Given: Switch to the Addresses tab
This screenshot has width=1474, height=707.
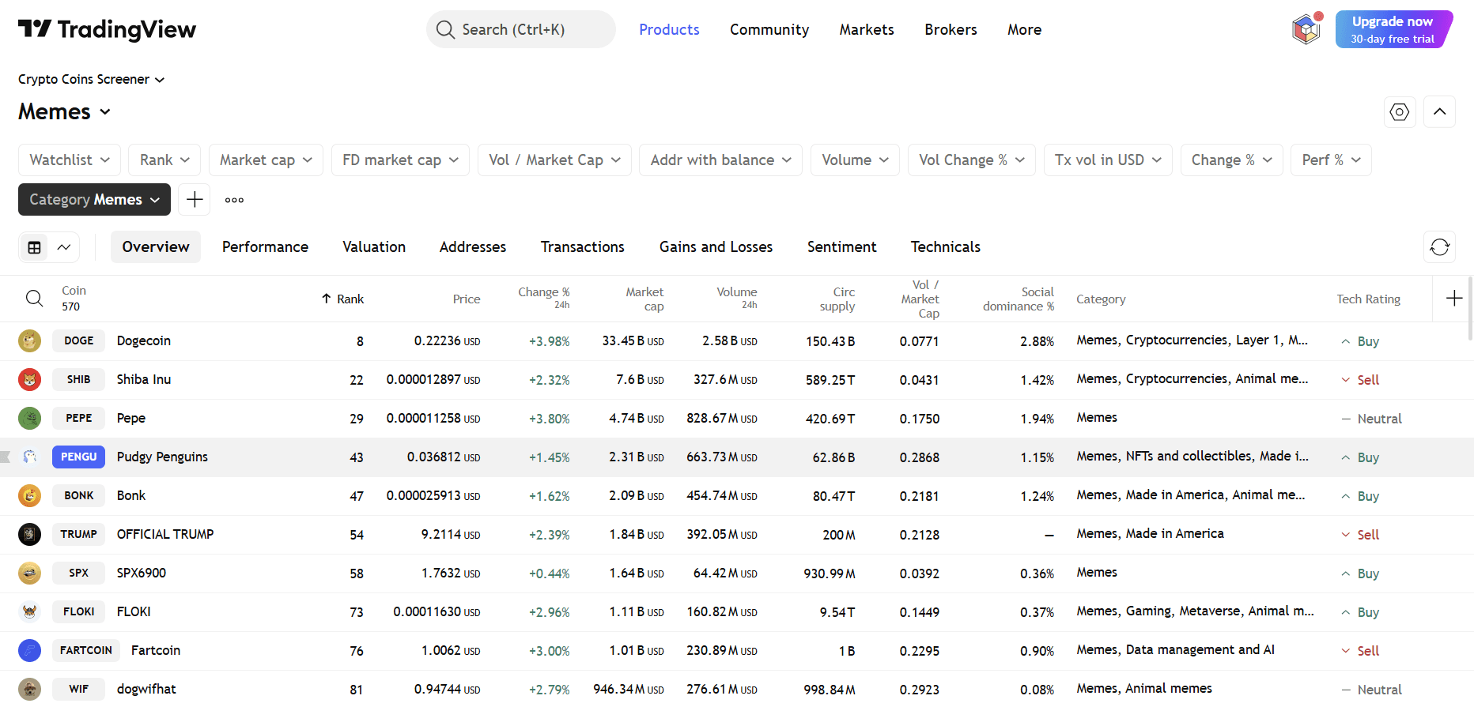Looking at the screenshot, I should 473,247.
